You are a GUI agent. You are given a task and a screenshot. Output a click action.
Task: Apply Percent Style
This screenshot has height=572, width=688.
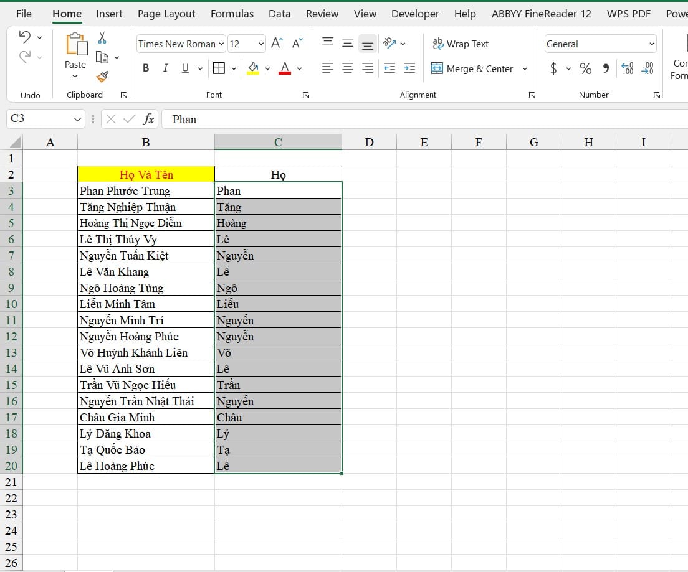tap(585, 68)
